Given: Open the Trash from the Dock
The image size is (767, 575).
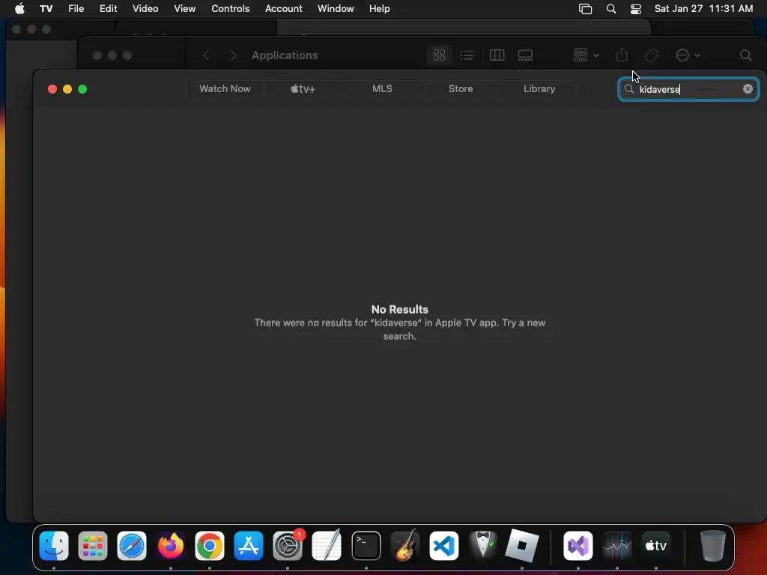Looking at the screenshot, I should pos(713,545).
